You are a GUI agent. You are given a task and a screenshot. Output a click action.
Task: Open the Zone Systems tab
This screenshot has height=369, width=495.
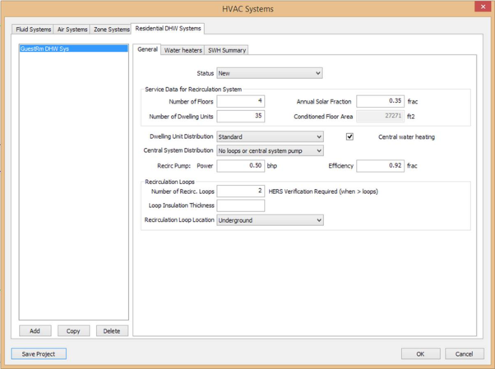pyautogui.click(x=111, y=30)
